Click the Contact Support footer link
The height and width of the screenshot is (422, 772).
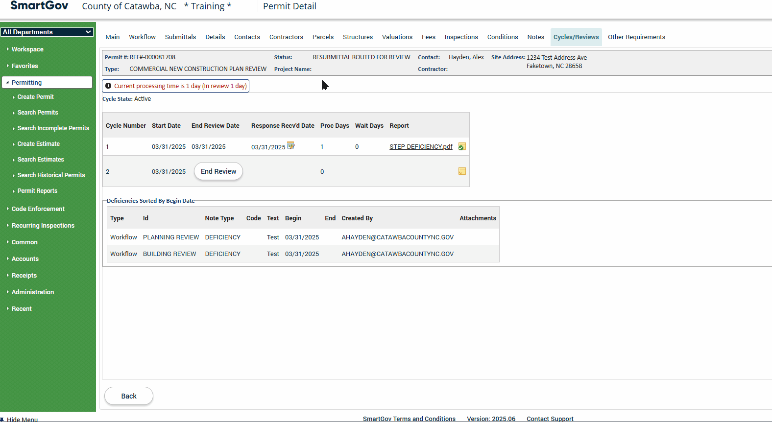click(550, 419)
